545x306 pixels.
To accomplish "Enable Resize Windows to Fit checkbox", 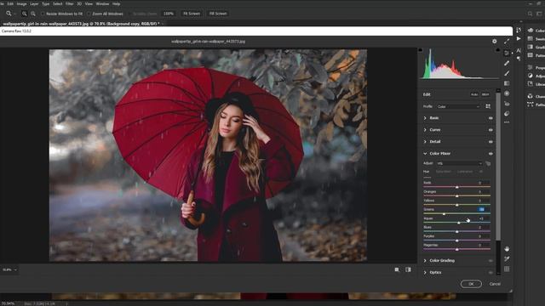I will pos(43,14).
